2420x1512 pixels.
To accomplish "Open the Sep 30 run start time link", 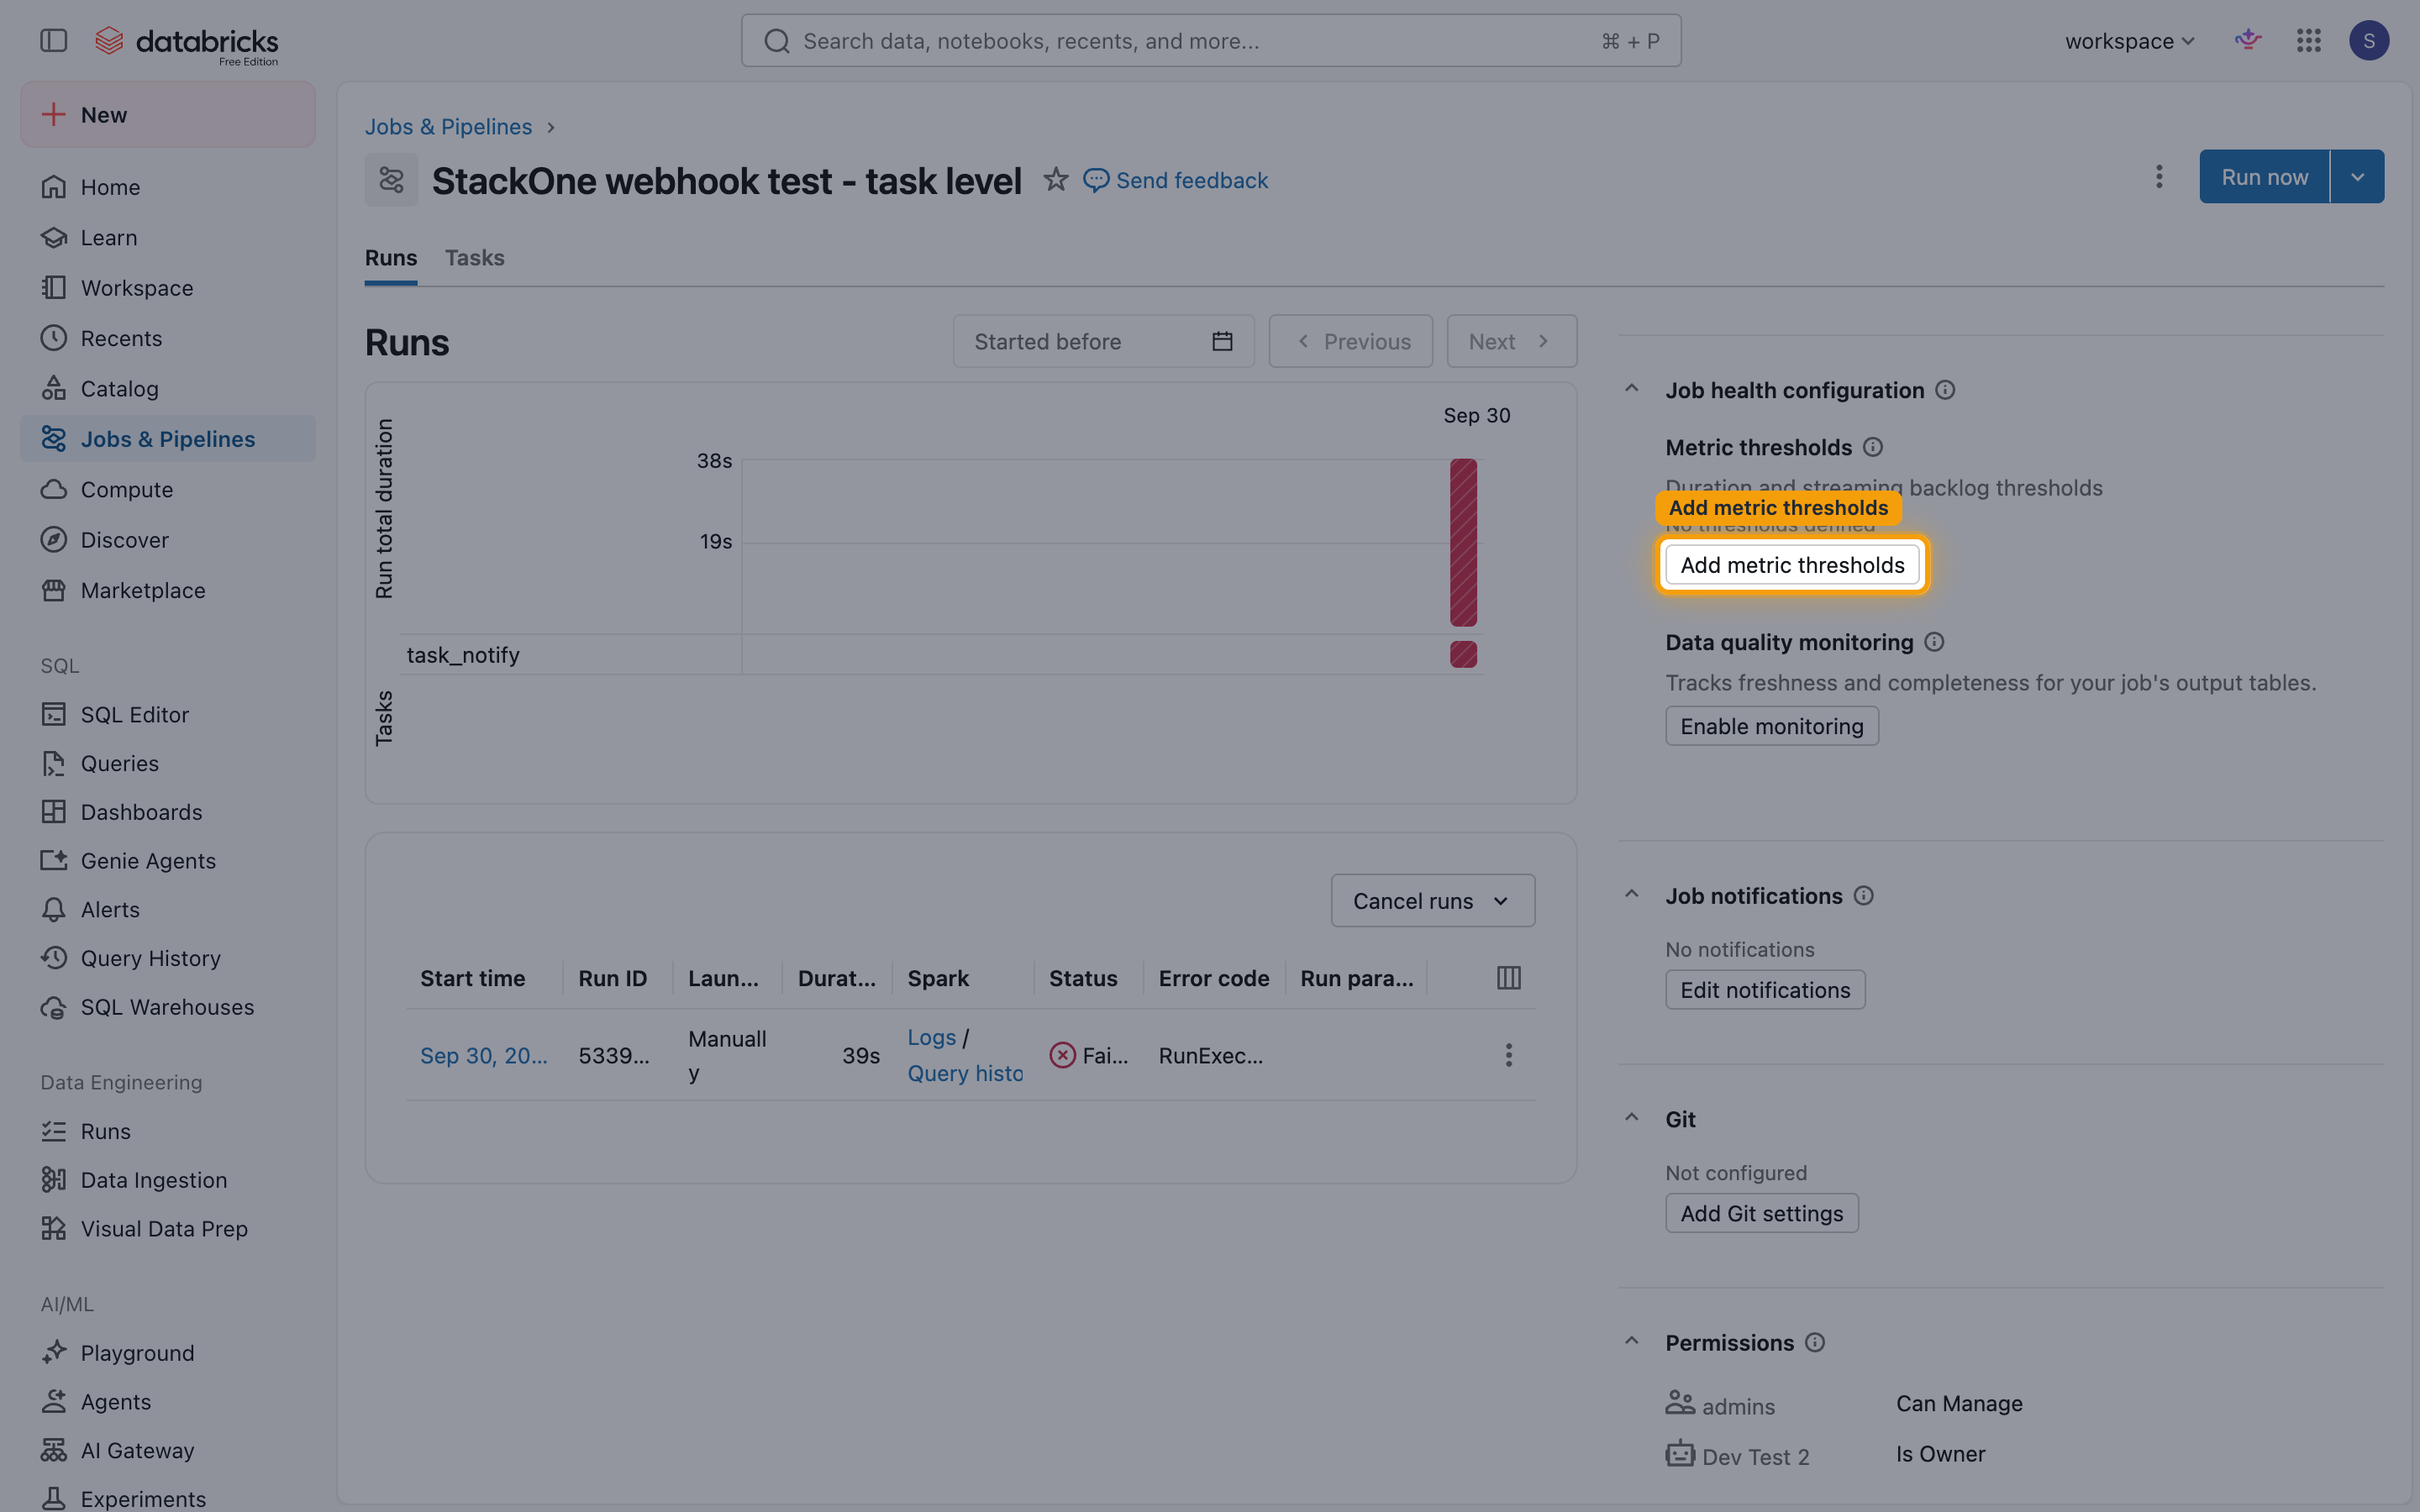I will pyautogui.click(x=484, y=1056).
